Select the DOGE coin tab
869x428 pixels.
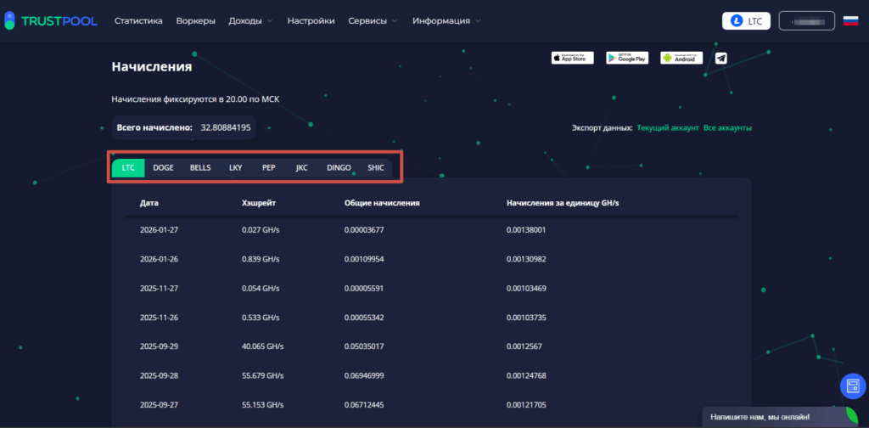pos(163,168)
